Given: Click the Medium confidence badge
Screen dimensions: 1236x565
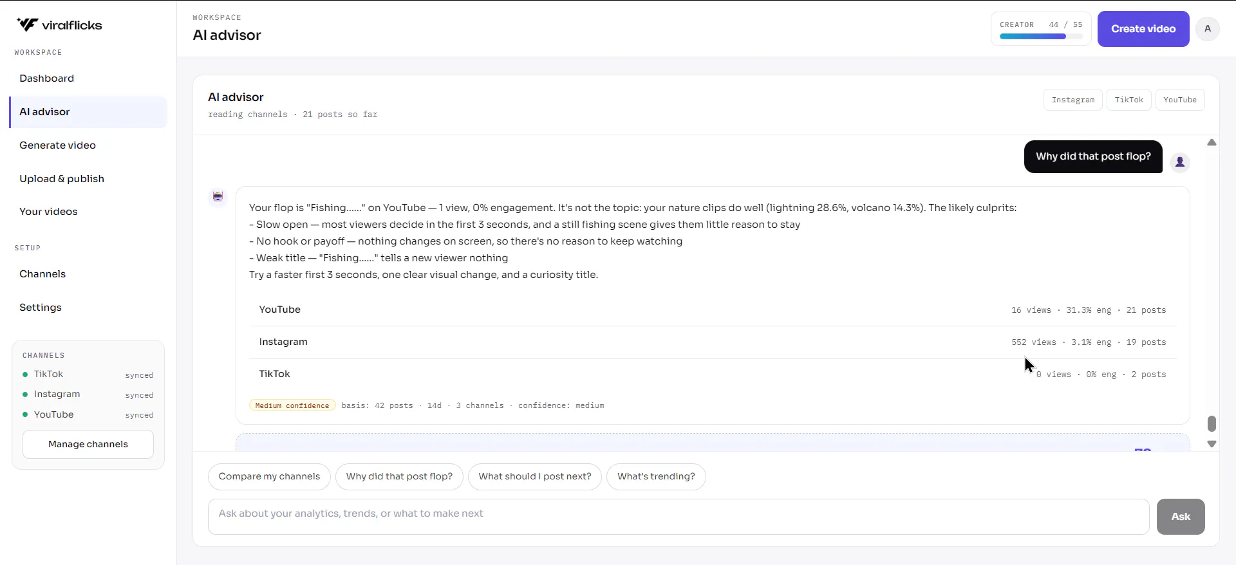Looking at the screenshot, I should (292, 405).
